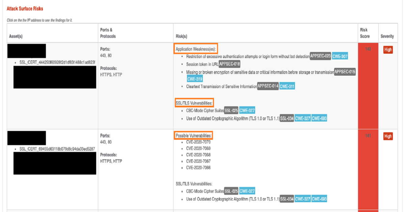Click the APPSEC-023 badge
405x212 pixels.
pos(320,56)
